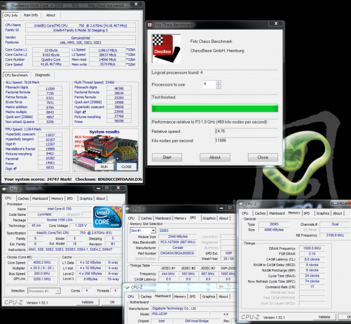This screenshot has height=324, width=351.
Task: Minimize the left CPU-Z window
Action: 98,188
